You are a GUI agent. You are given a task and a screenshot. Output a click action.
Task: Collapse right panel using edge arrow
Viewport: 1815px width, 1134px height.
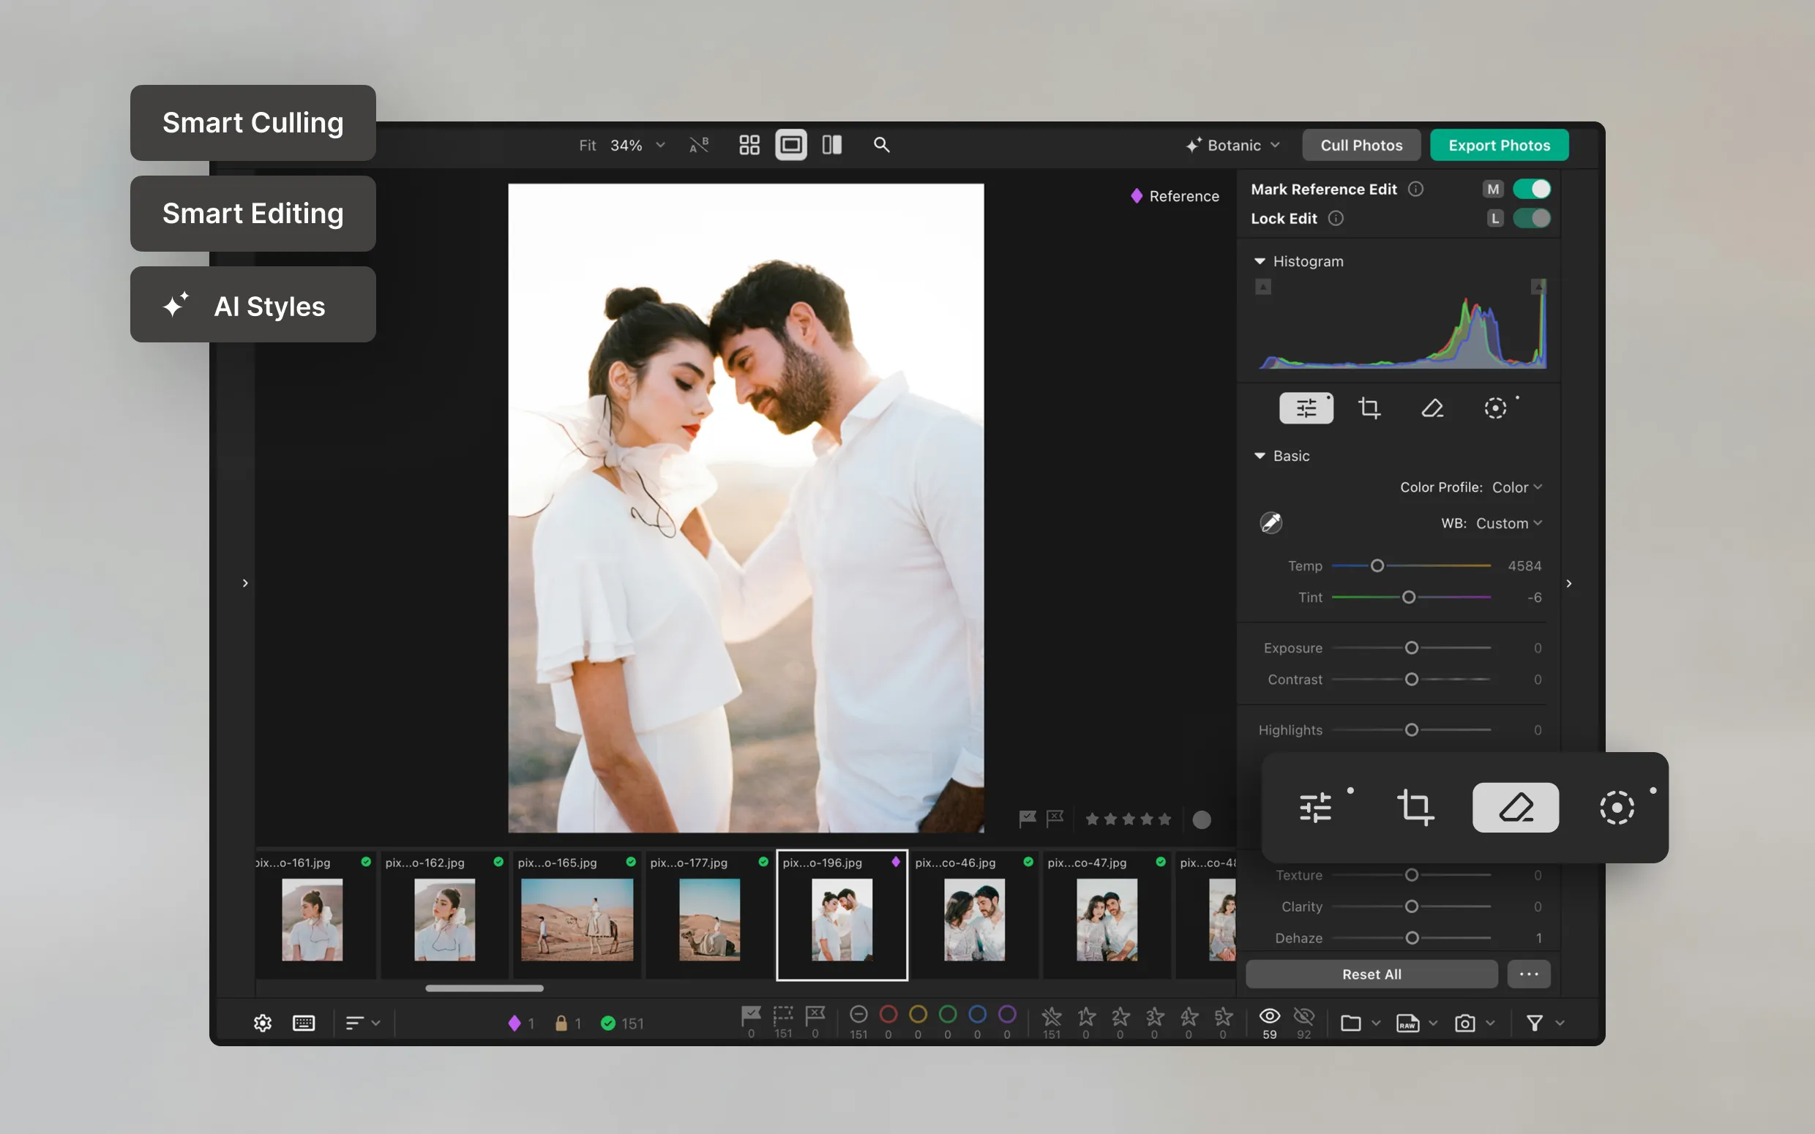pyautogui.click(x=1569, y=583)
